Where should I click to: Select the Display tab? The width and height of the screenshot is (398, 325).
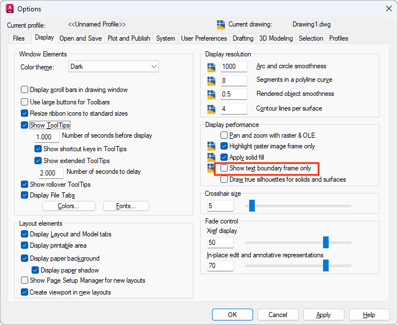point(45,38)
